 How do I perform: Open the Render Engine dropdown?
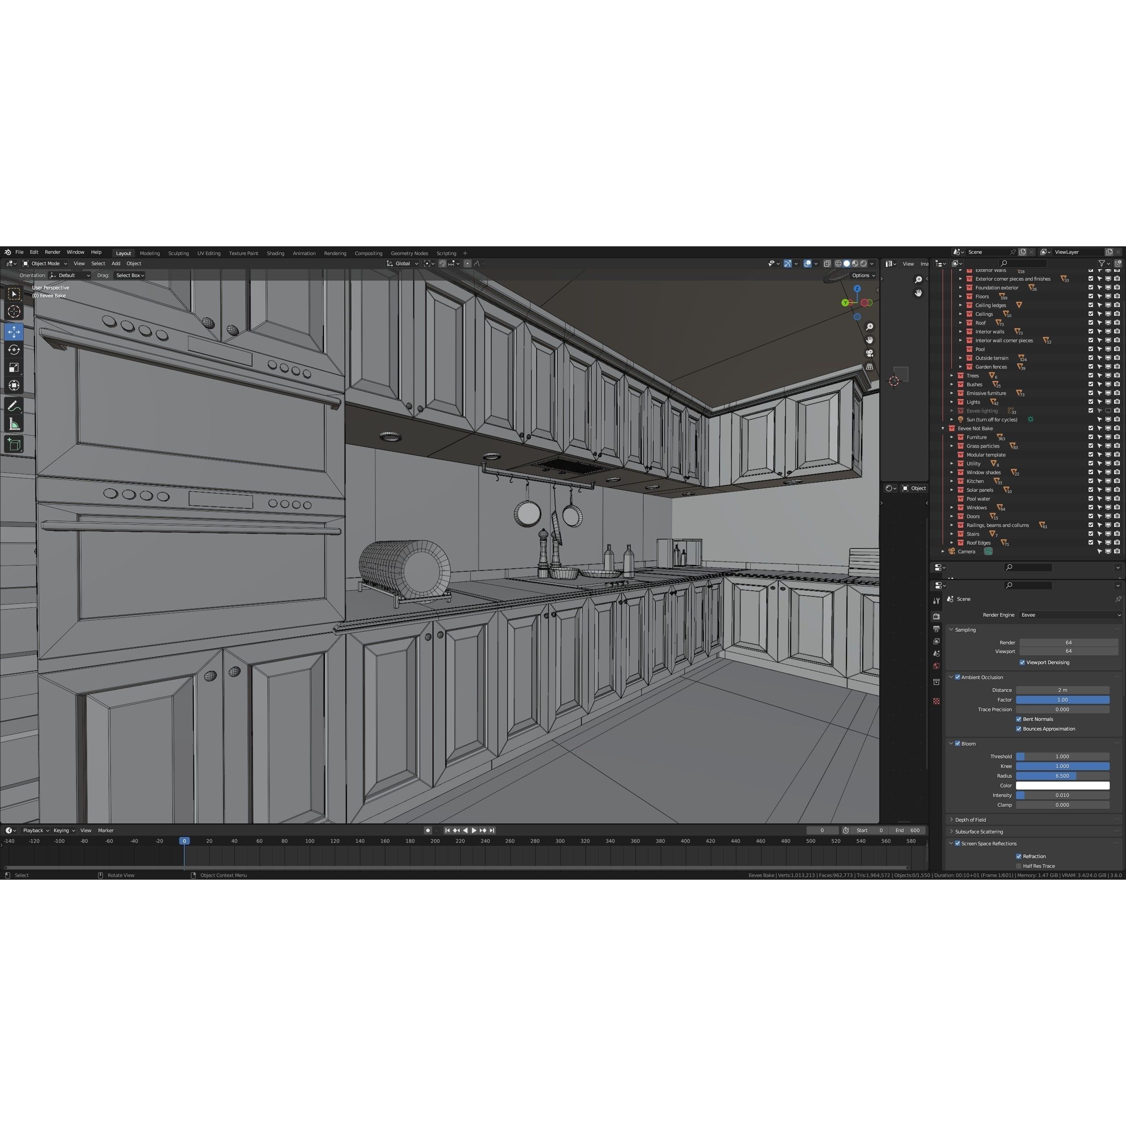pos(1069,615)
